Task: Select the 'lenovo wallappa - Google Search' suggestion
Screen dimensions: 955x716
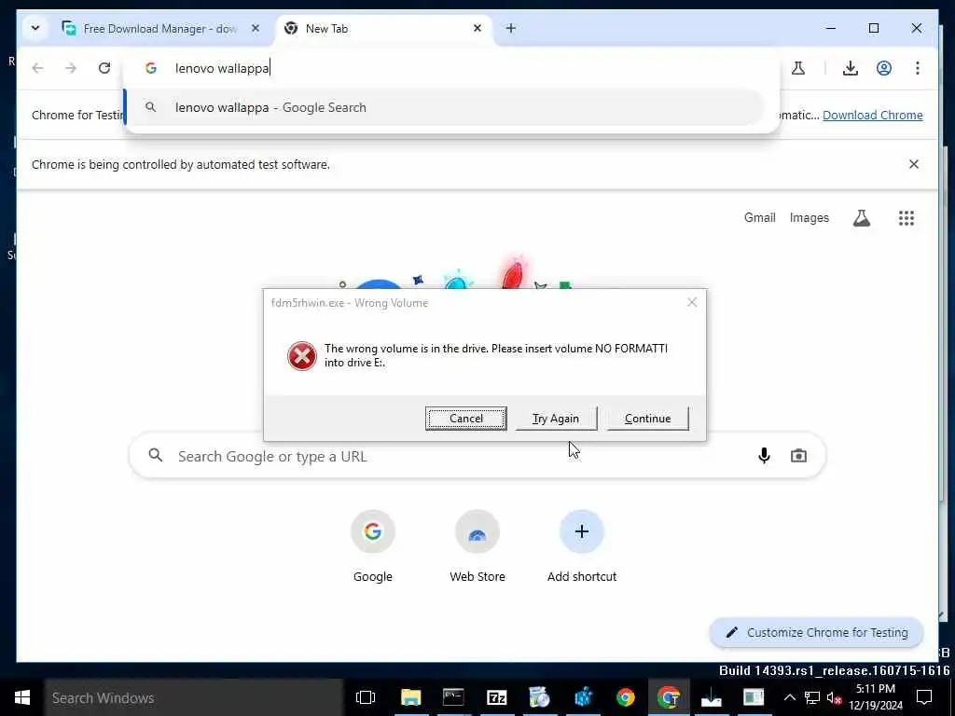Action: (445, 107)
